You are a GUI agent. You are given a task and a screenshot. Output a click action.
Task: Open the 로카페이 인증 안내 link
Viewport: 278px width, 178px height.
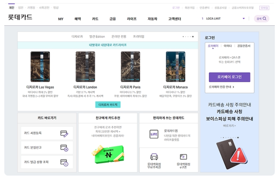click(221, 87)
